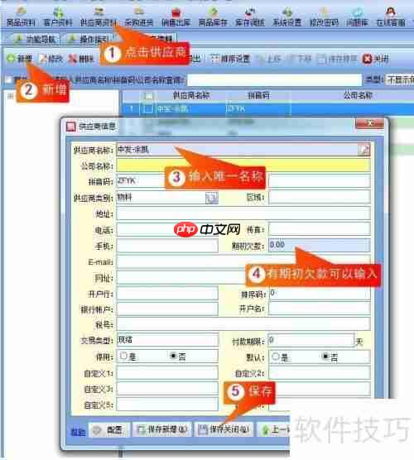Click the 手机 input field
The image size is (414, 460).
point(167,246)
